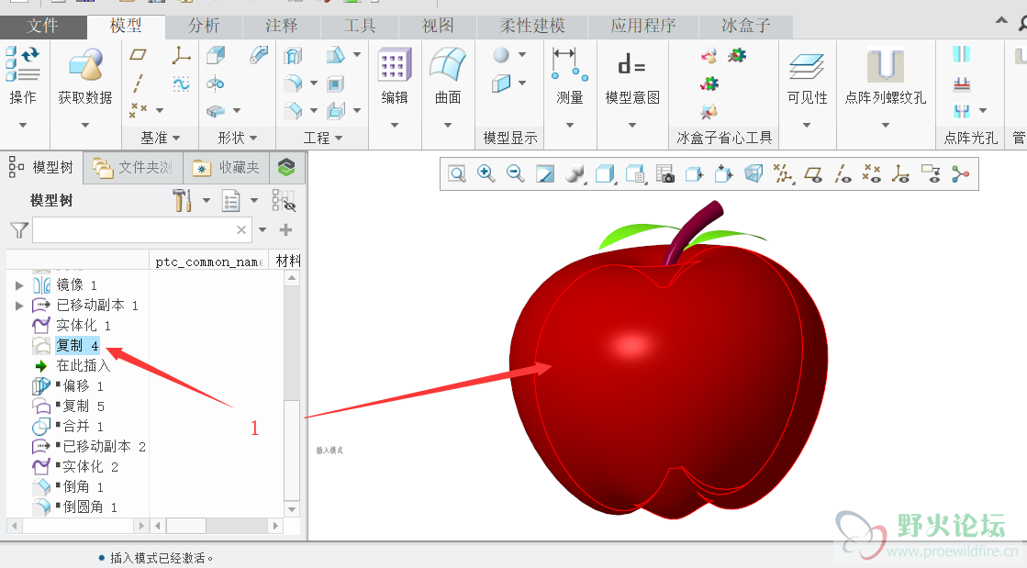Select the Sweep tool in 形状 group
This screenshot has height=568, width=1027.
click(216, 111)
